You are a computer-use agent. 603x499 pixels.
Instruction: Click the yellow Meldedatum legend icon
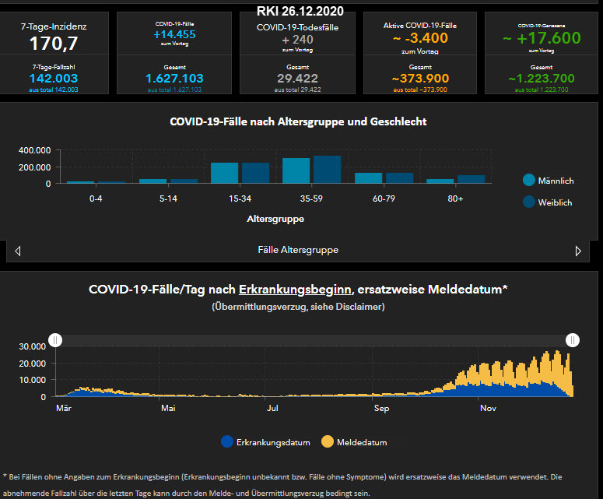pyautogui.click(x=328, y=442)
